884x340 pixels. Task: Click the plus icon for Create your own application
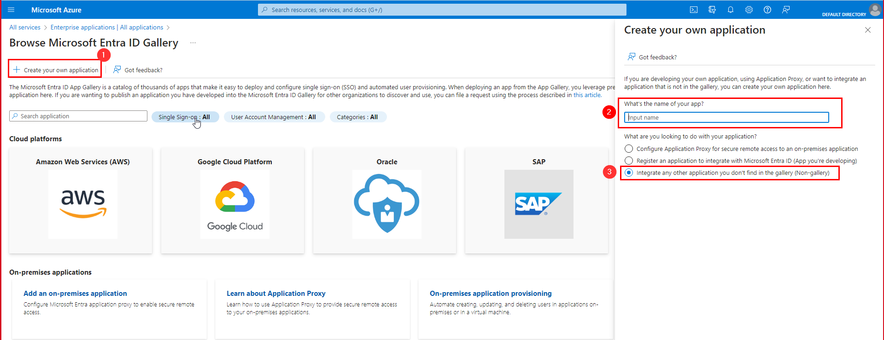pyautogui.click(x=17, y=69)
